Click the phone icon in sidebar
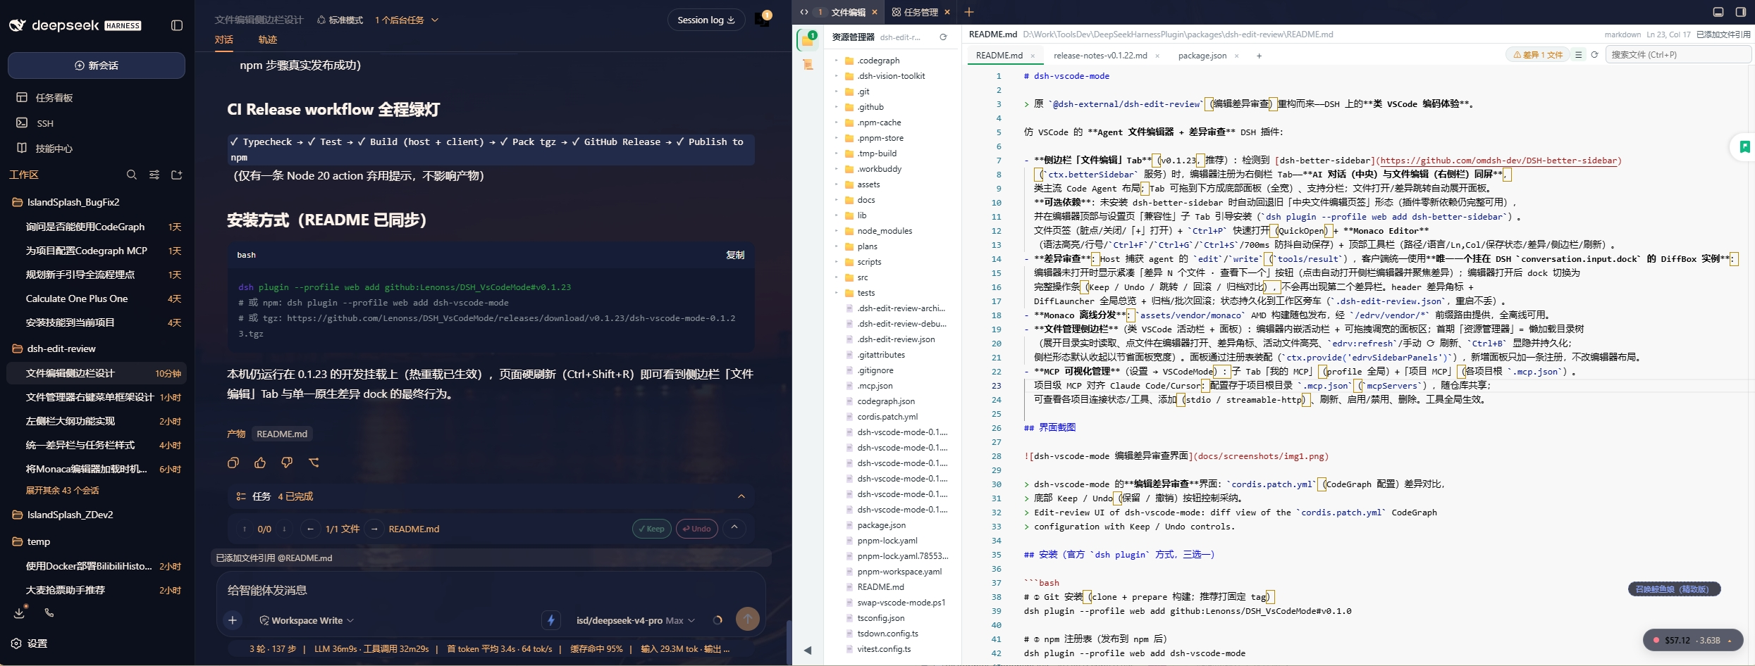 point(49,612)
